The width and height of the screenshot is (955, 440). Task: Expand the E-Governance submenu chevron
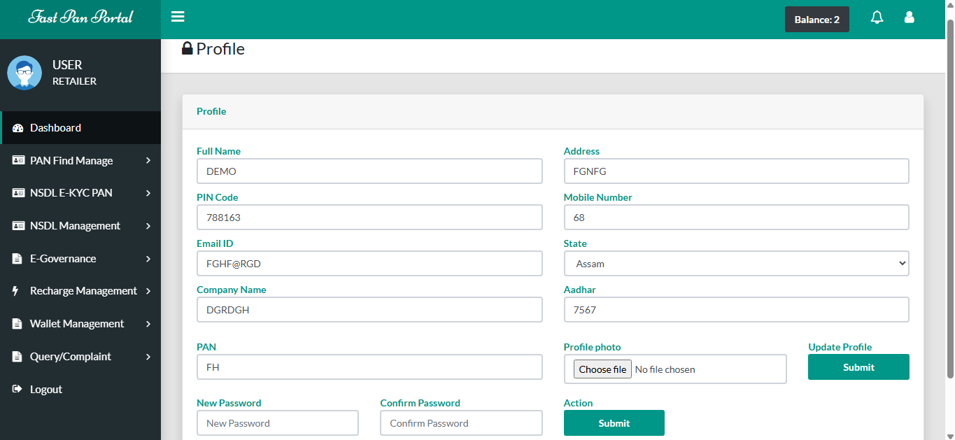click(148, 259)
